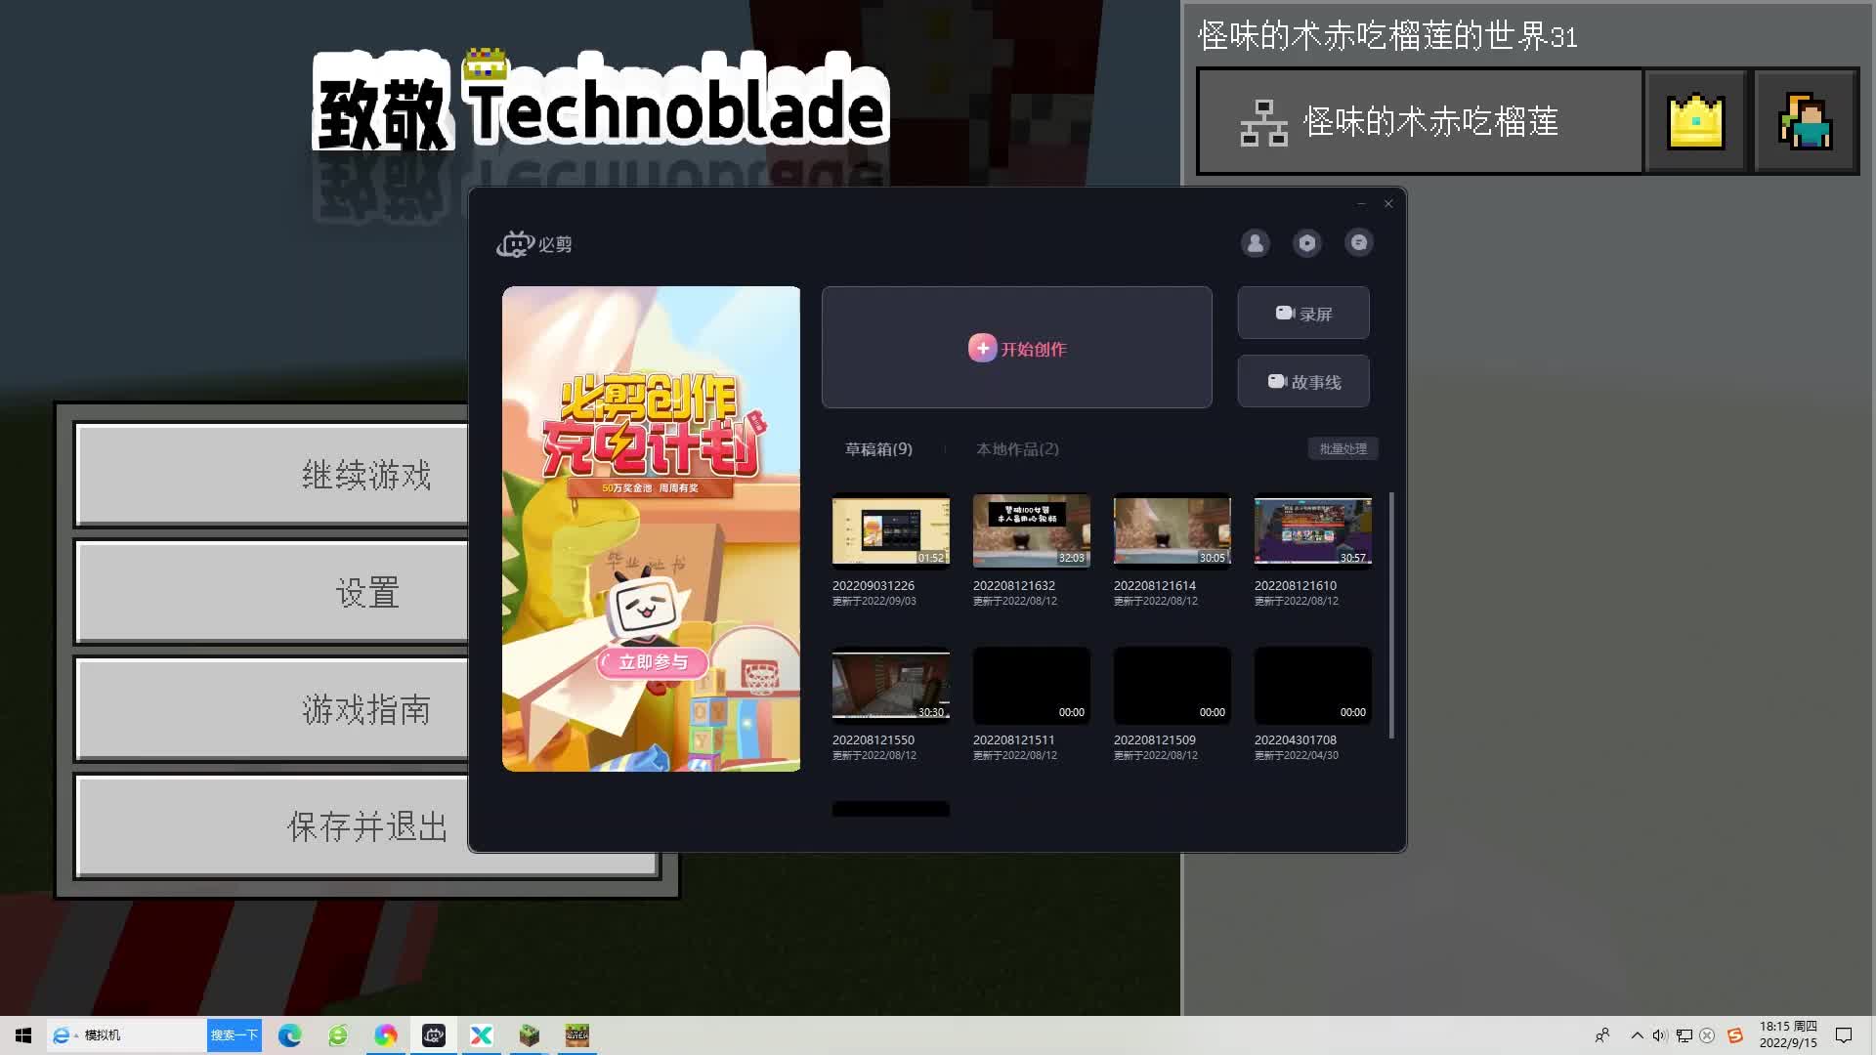
Task: Open the network icon in tray
Action: pyautogui.click(x=1684, y=1035)
